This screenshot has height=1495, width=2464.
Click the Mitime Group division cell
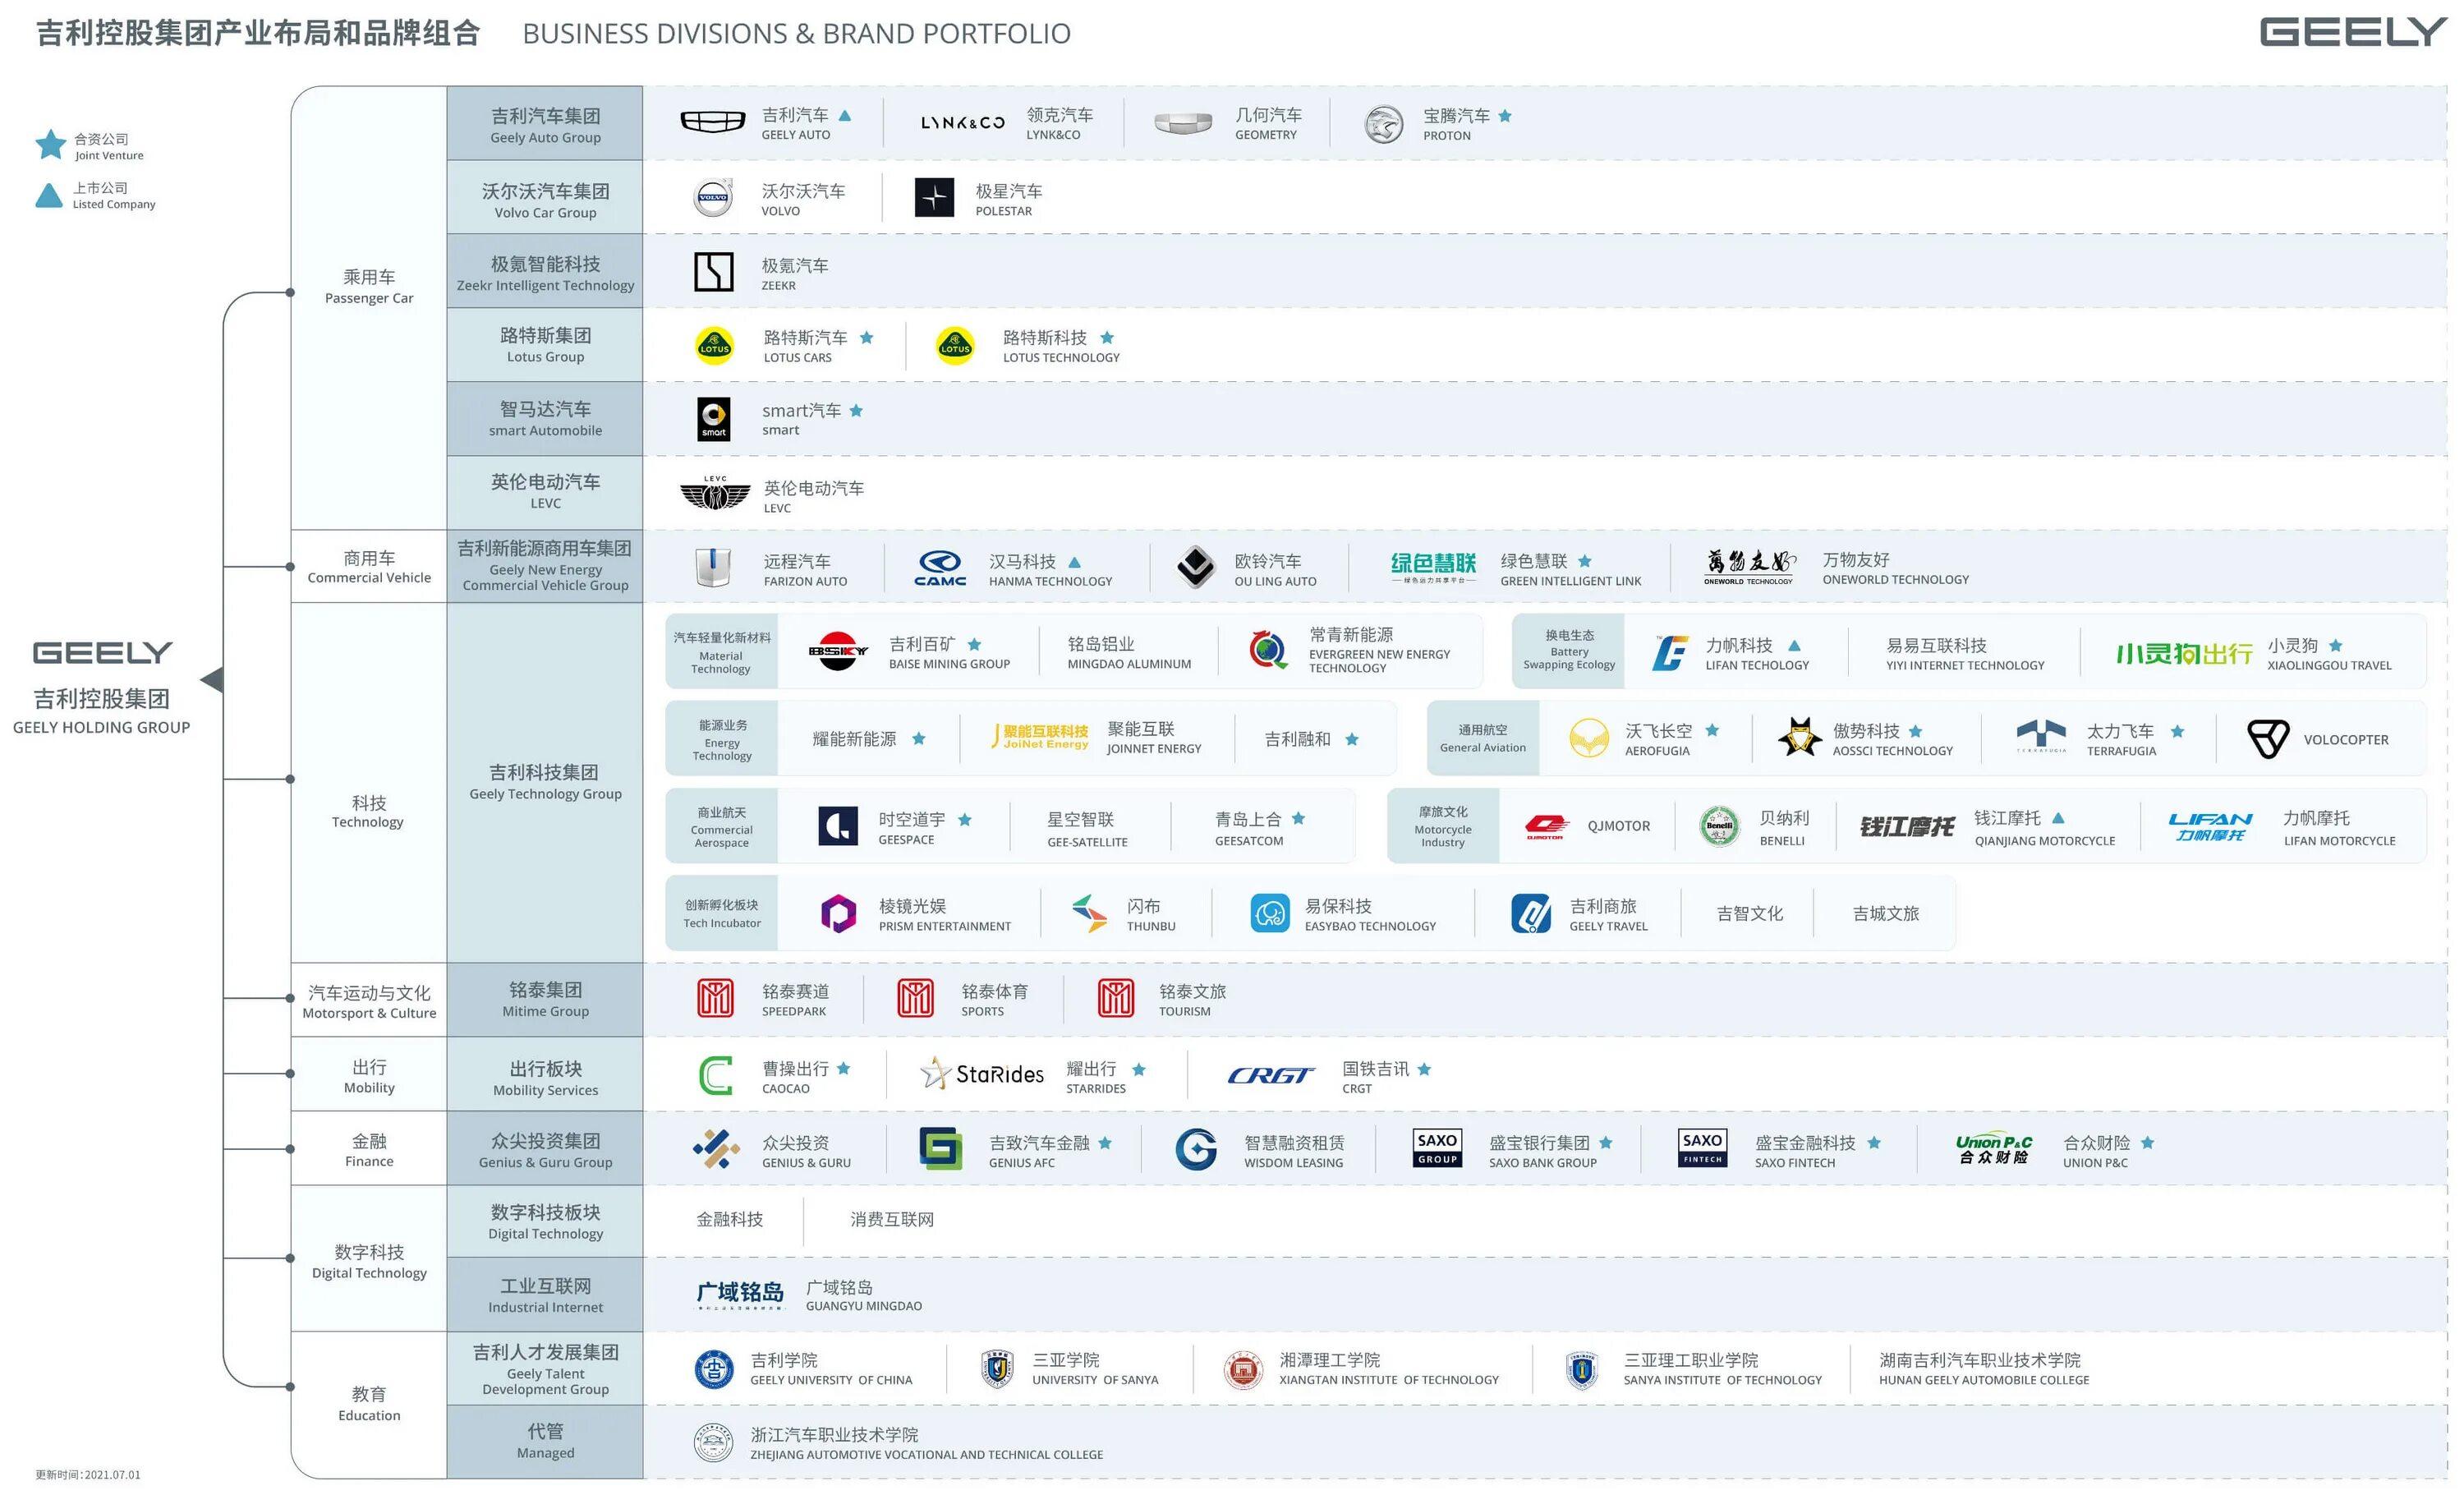click(545, 999)
